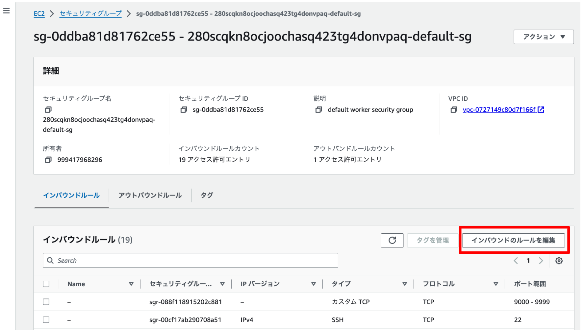585x333 pixels.
Task: Copy owner account 999417968296
Action: 48,160
